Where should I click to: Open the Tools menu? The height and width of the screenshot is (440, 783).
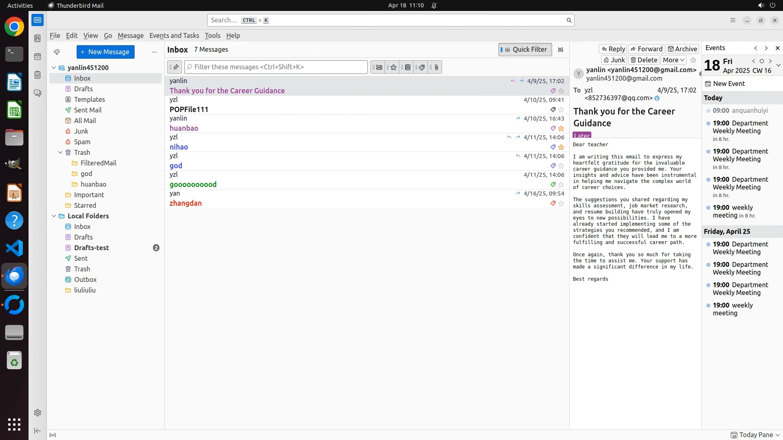coord(212,35)
